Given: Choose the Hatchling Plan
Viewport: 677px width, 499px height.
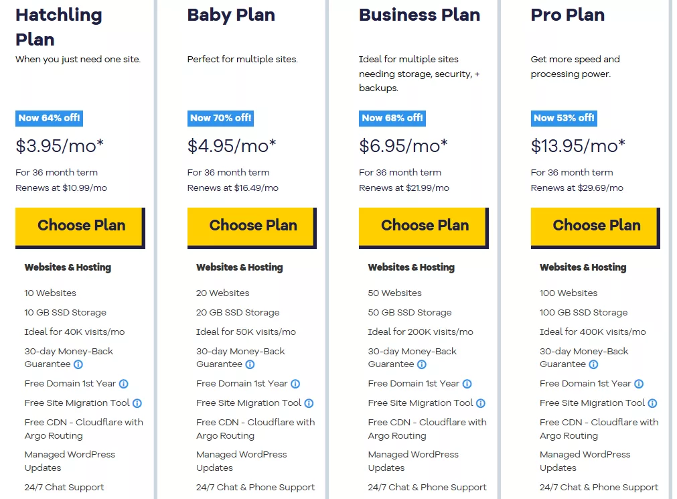Looking at the screenshot, I should coord(80,226).
